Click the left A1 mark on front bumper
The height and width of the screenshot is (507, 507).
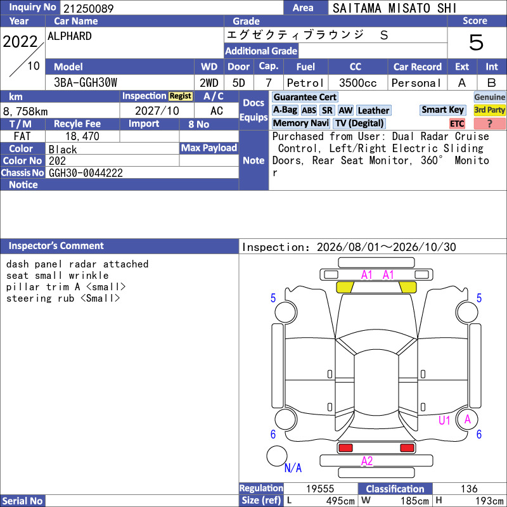tap(367, 275)
